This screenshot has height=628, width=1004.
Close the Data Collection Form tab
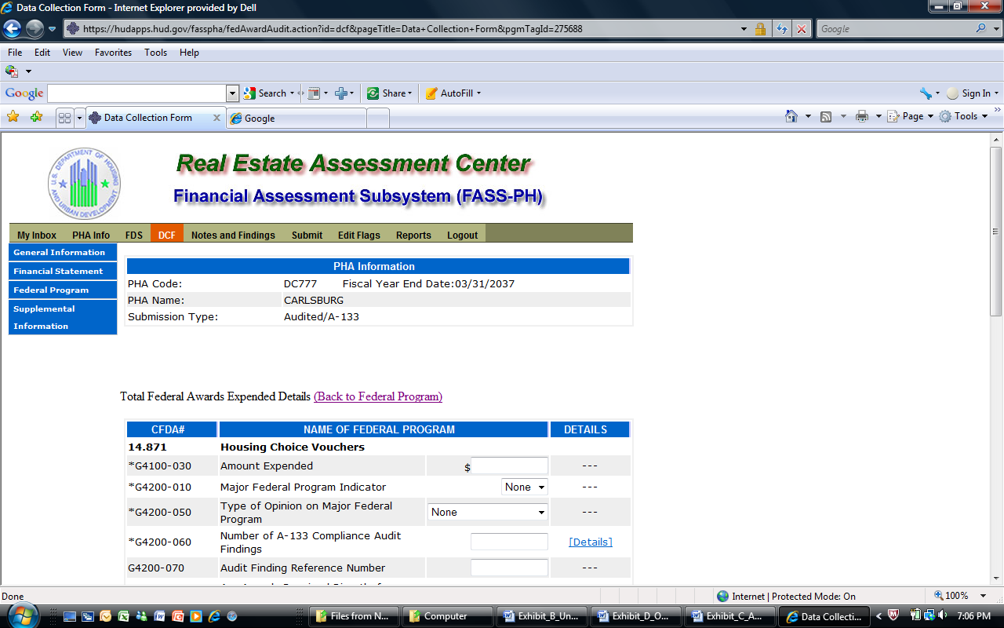pos(217,118)
